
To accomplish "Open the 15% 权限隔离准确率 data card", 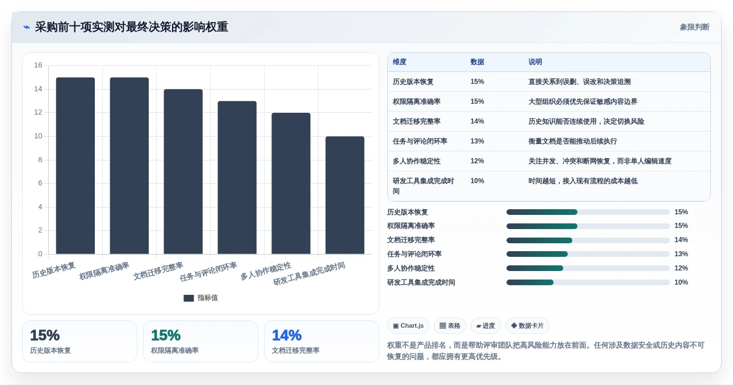I will [200, 341].
